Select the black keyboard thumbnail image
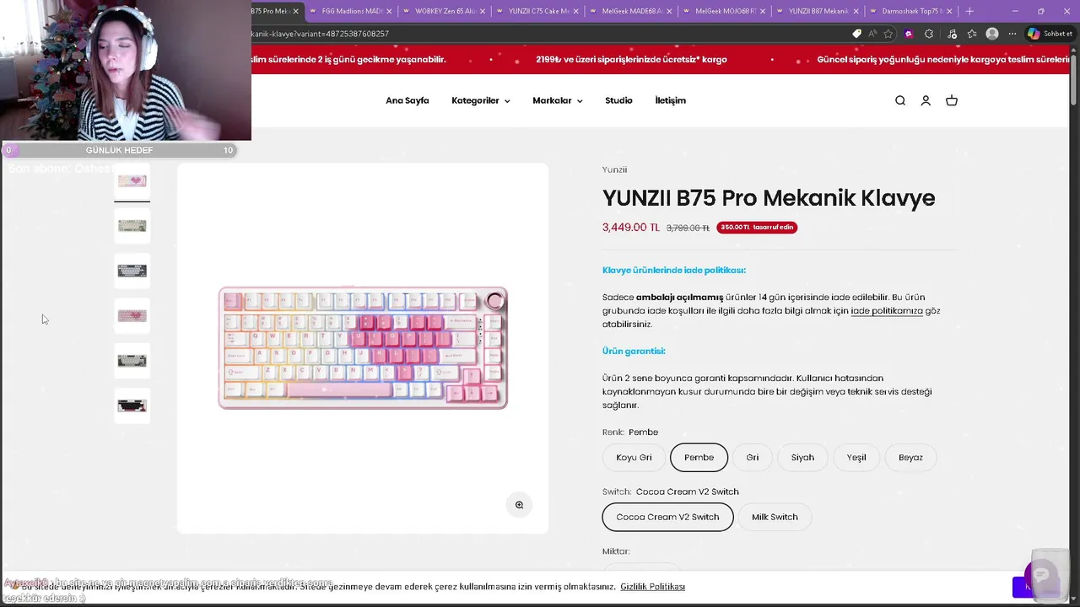 coord(132,406)
